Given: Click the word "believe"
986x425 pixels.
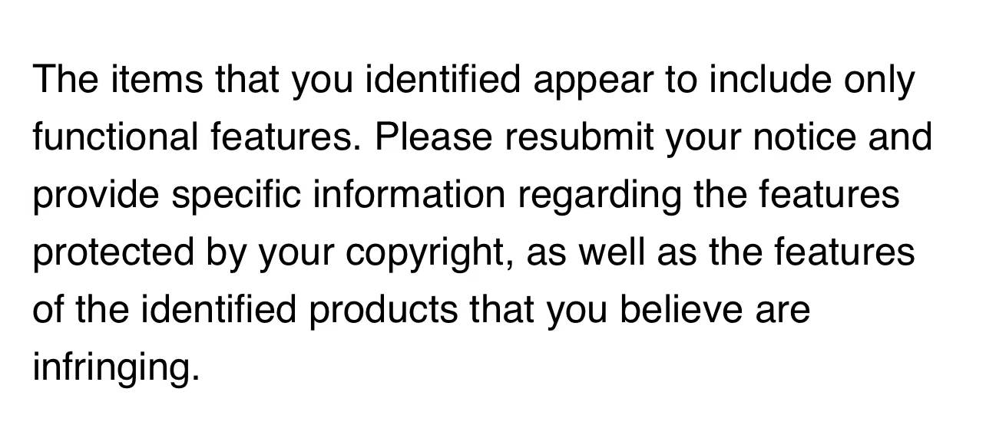Looking at the screenshot, I should point(683,308).
